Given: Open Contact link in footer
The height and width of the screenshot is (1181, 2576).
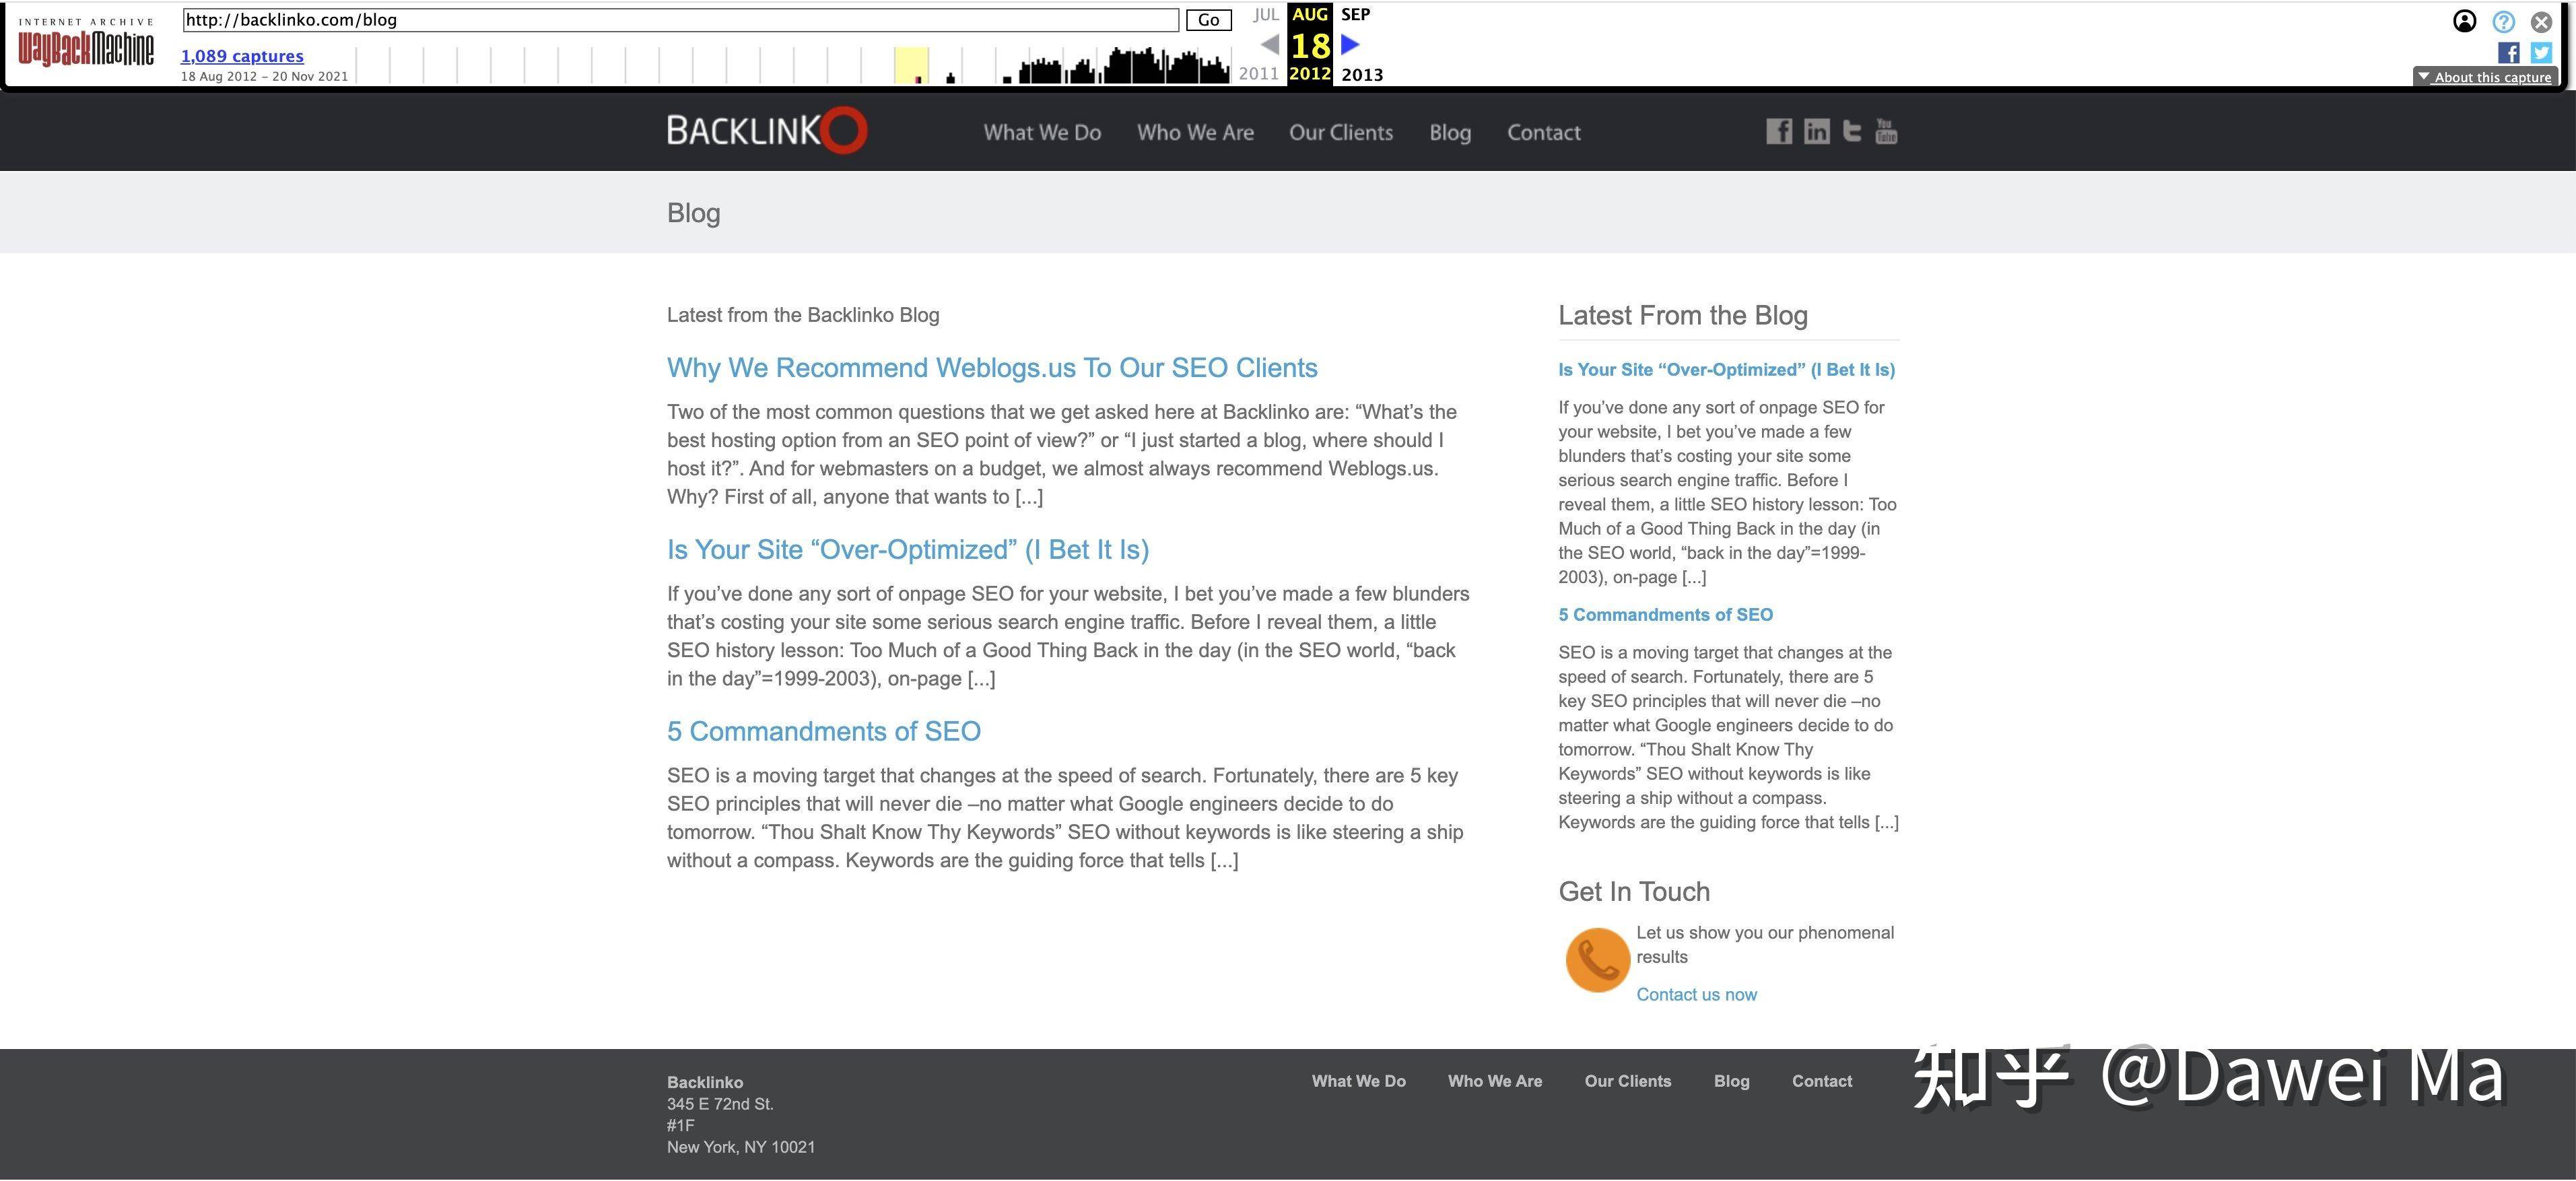Looking at the screenshot, I should coord(1822,1081).
